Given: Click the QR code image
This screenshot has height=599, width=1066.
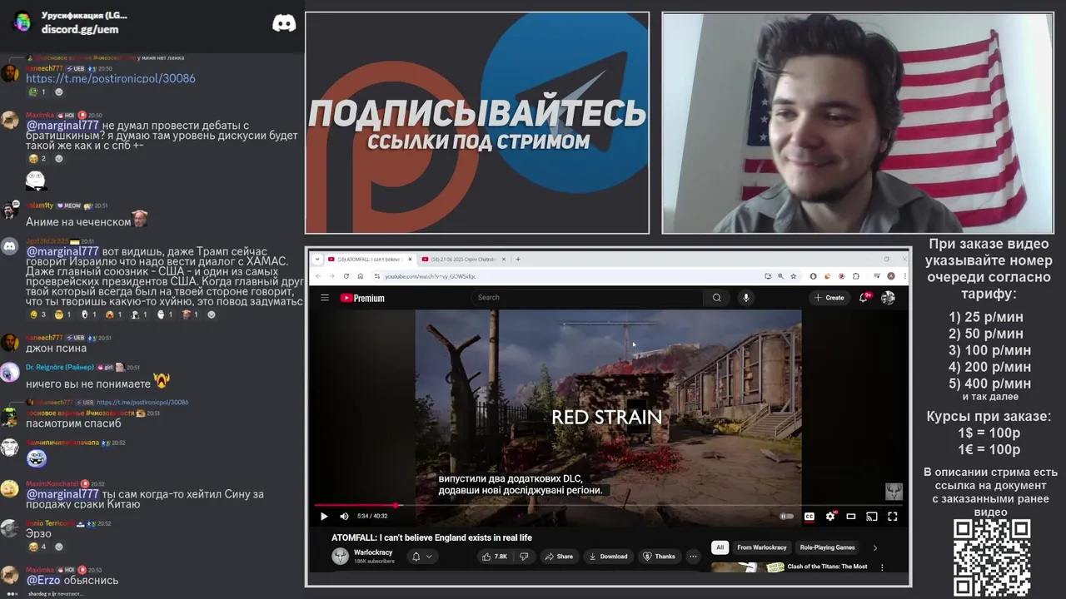Looking at the screenshot, I should (x=992, y=557).
